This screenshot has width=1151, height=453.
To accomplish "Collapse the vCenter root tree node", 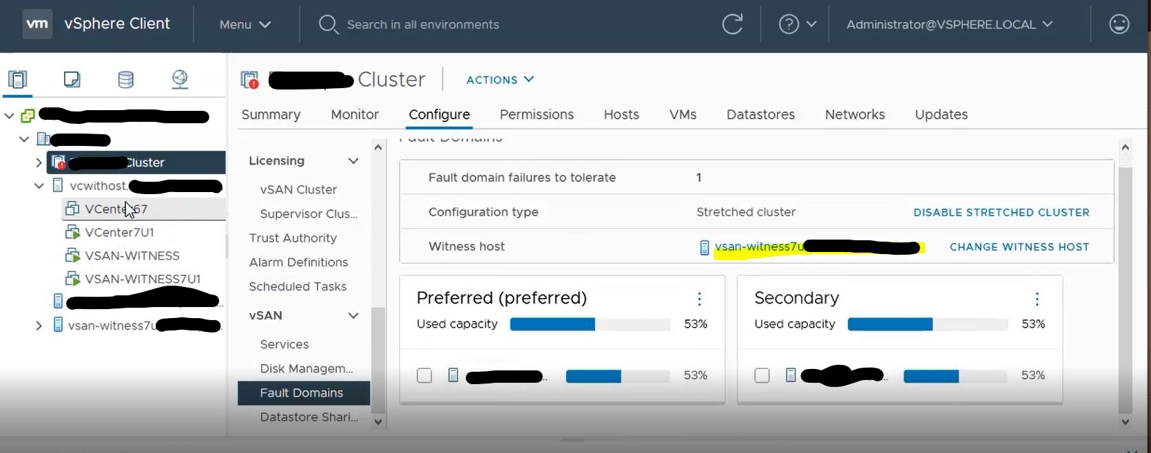I will 10,116.
